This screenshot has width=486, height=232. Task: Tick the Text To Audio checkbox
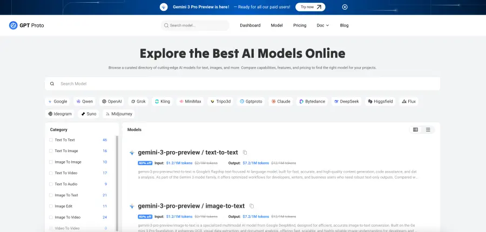51,184
